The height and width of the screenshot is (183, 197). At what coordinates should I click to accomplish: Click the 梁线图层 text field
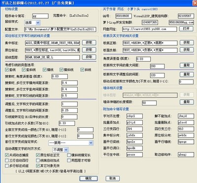click(x=53, y=57)
